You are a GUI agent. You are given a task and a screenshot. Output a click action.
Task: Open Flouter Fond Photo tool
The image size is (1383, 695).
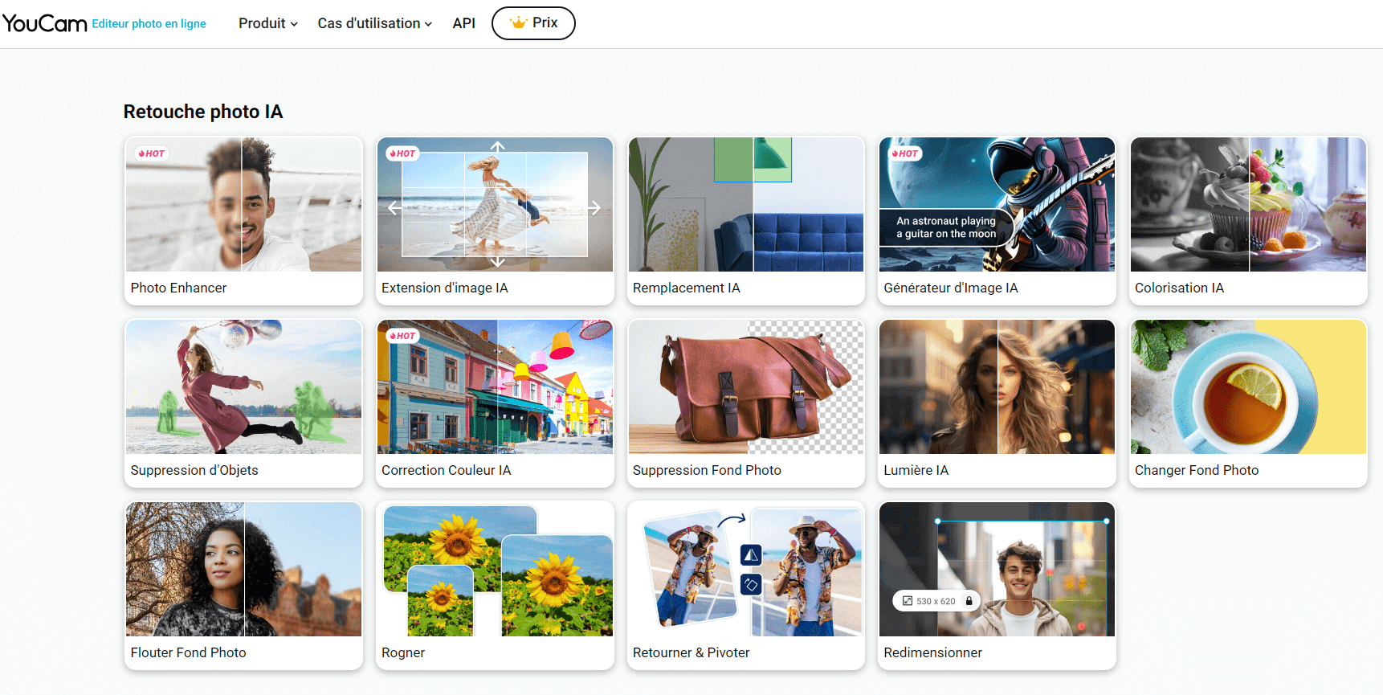pyautogui.click(x=243, y=585)
